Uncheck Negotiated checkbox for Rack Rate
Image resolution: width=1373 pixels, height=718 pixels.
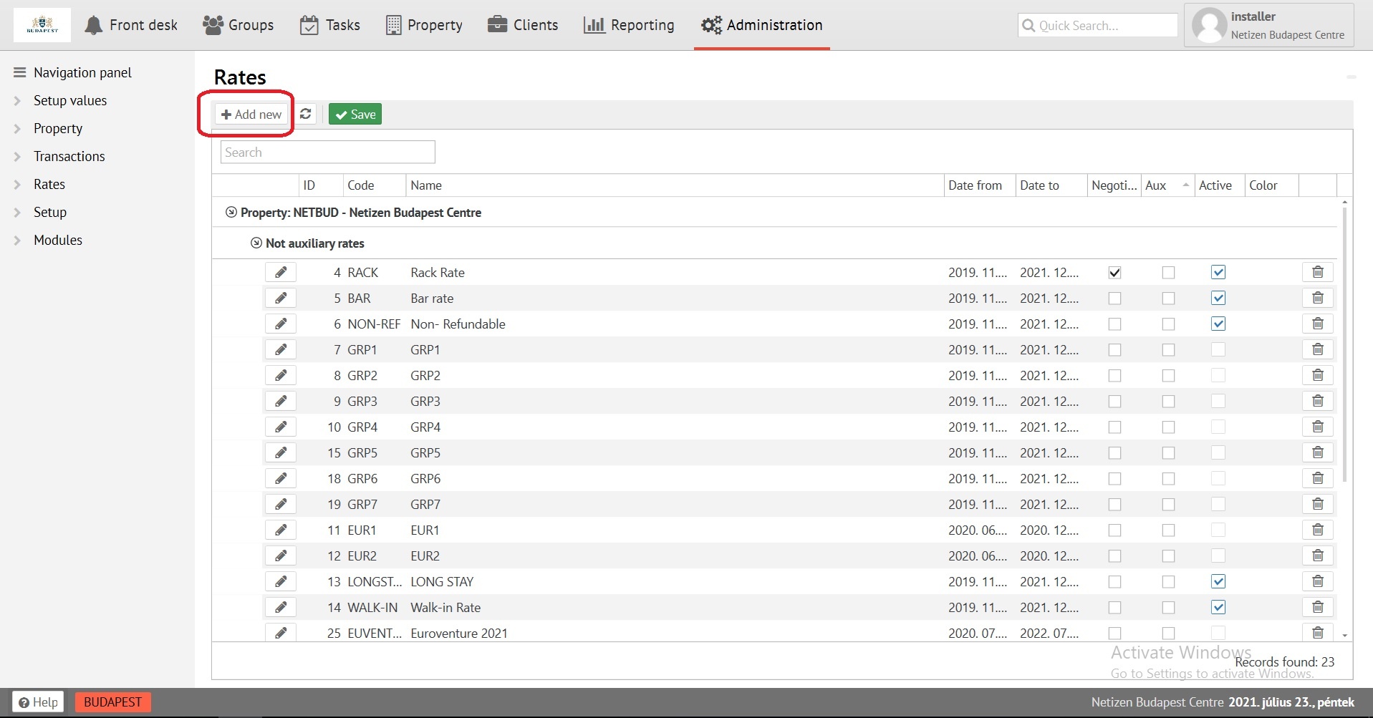tap(1114, 272)
